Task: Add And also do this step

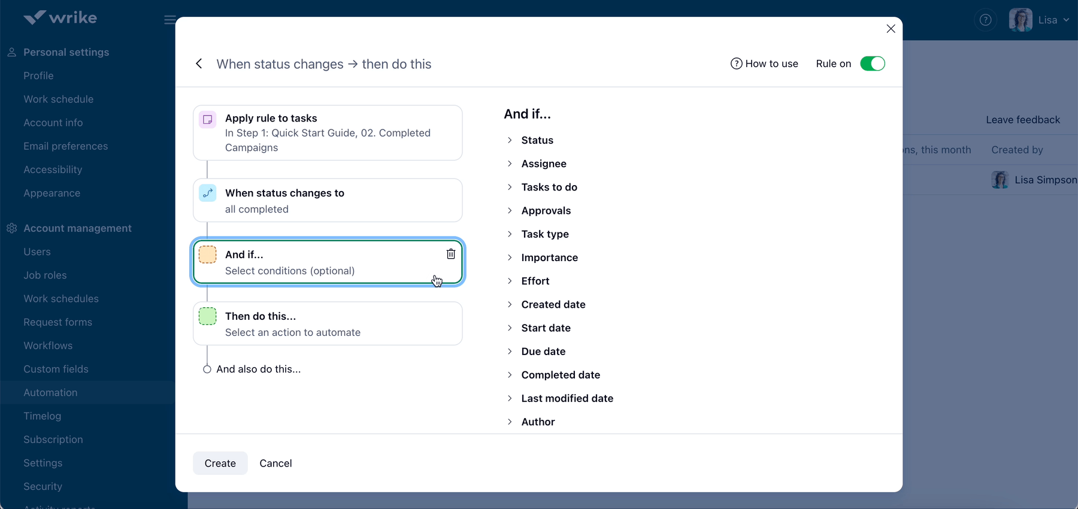Action: click(x=258, y=369)
